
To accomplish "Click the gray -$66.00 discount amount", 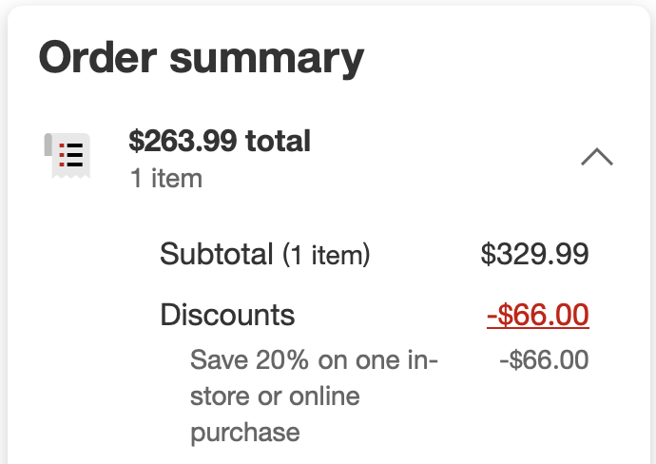I will click(544, 359).
